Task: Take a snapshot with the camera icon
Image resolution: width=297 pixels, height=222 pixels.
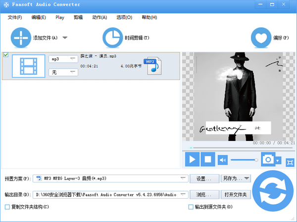Action: tap(268, 159)
